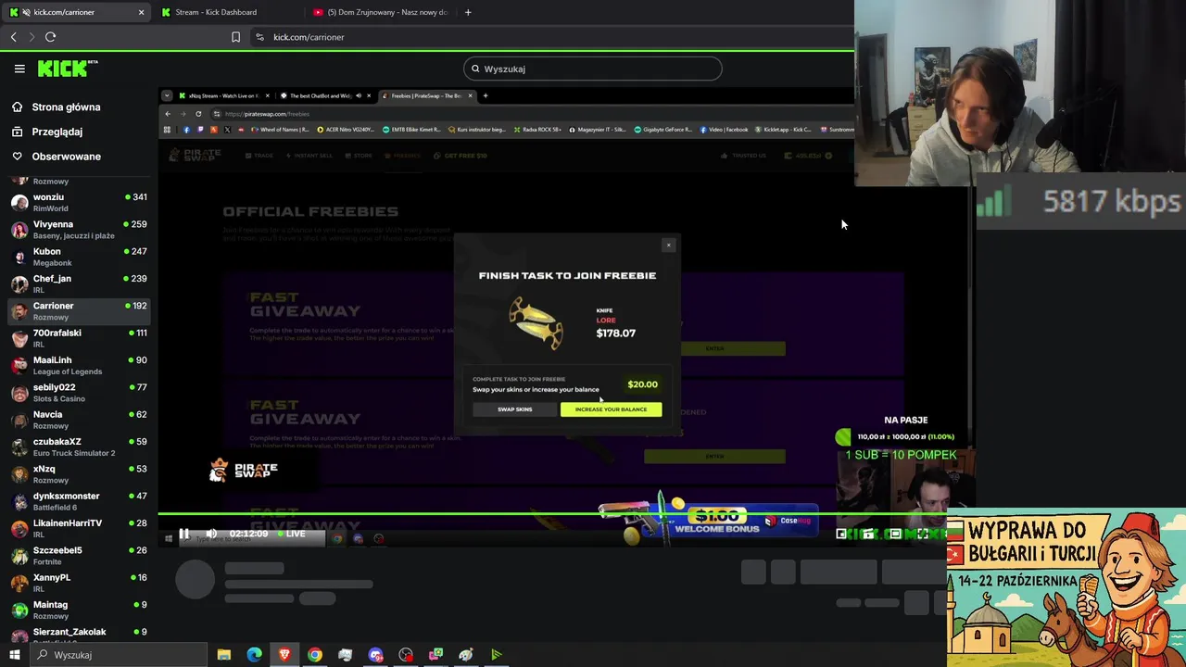Open czubakaXZ's Euro Truck Simulator 2 stream
Screen dimensions: 1186x667
point(79,447)
